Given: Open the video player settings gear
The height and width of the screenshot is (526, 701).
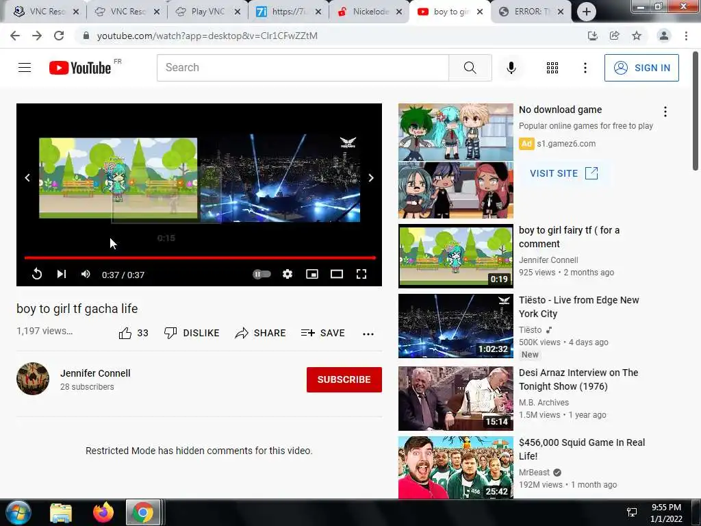Looking at the screenshot, I should pos(288,274).
